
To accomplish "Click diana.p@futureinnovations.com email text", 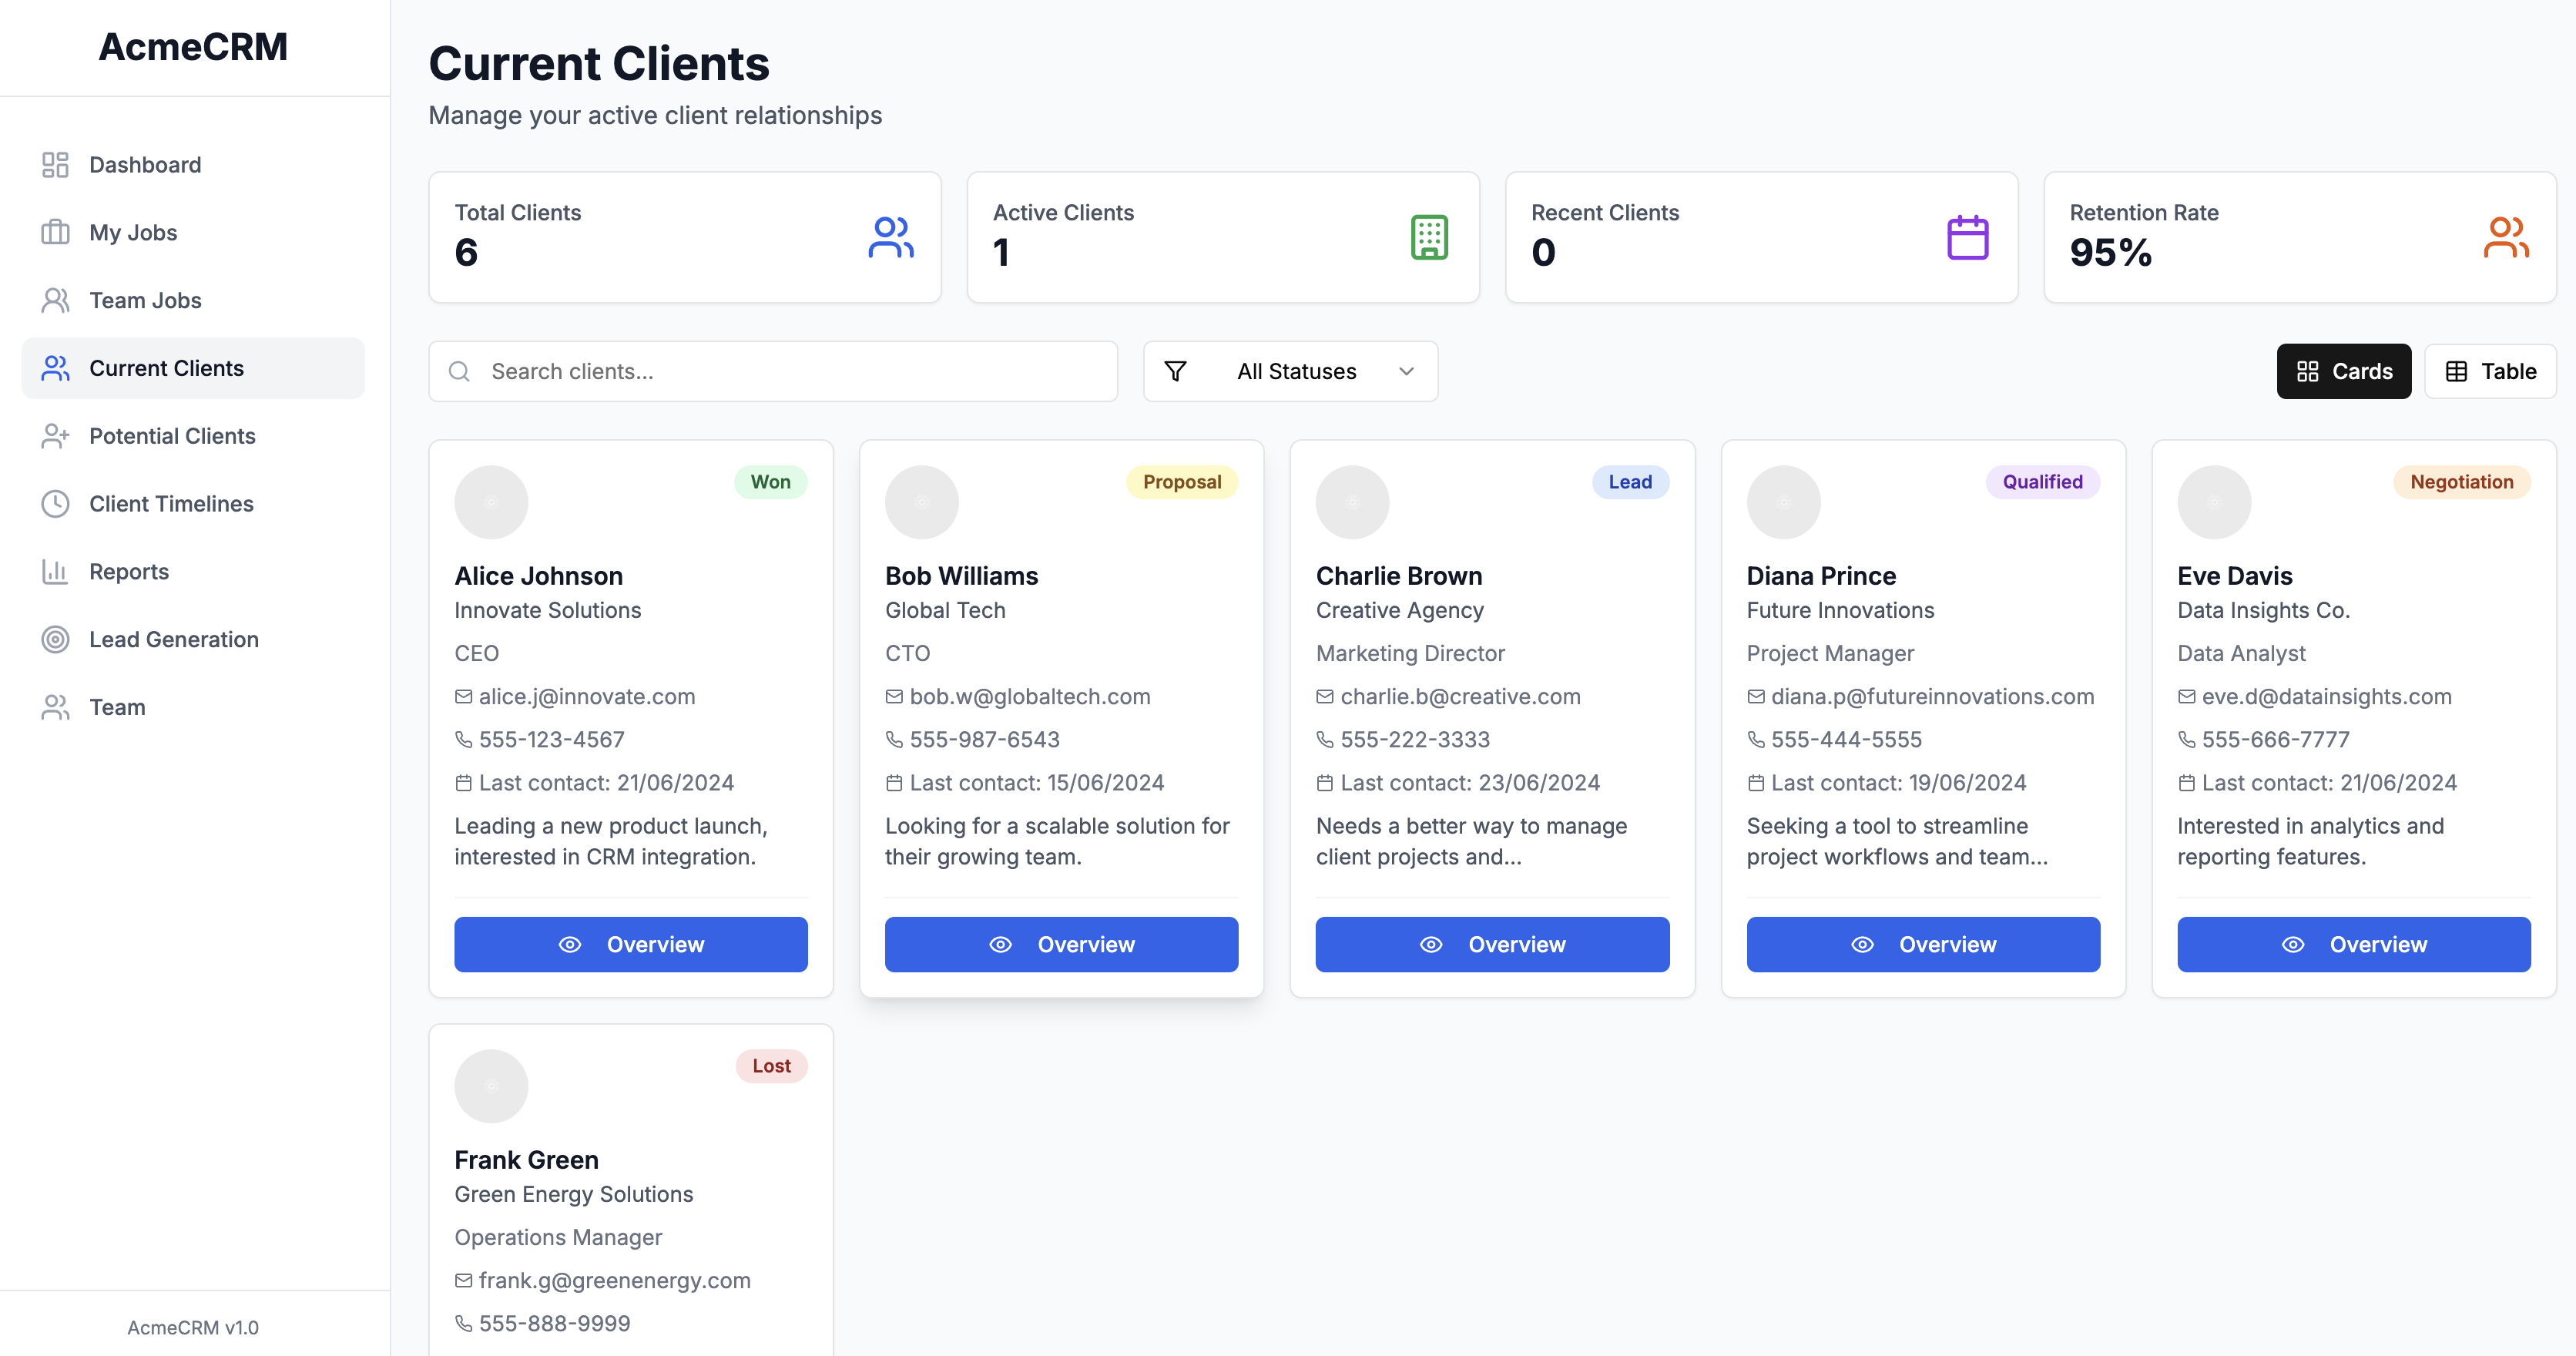I will [x=1932, y=697].
